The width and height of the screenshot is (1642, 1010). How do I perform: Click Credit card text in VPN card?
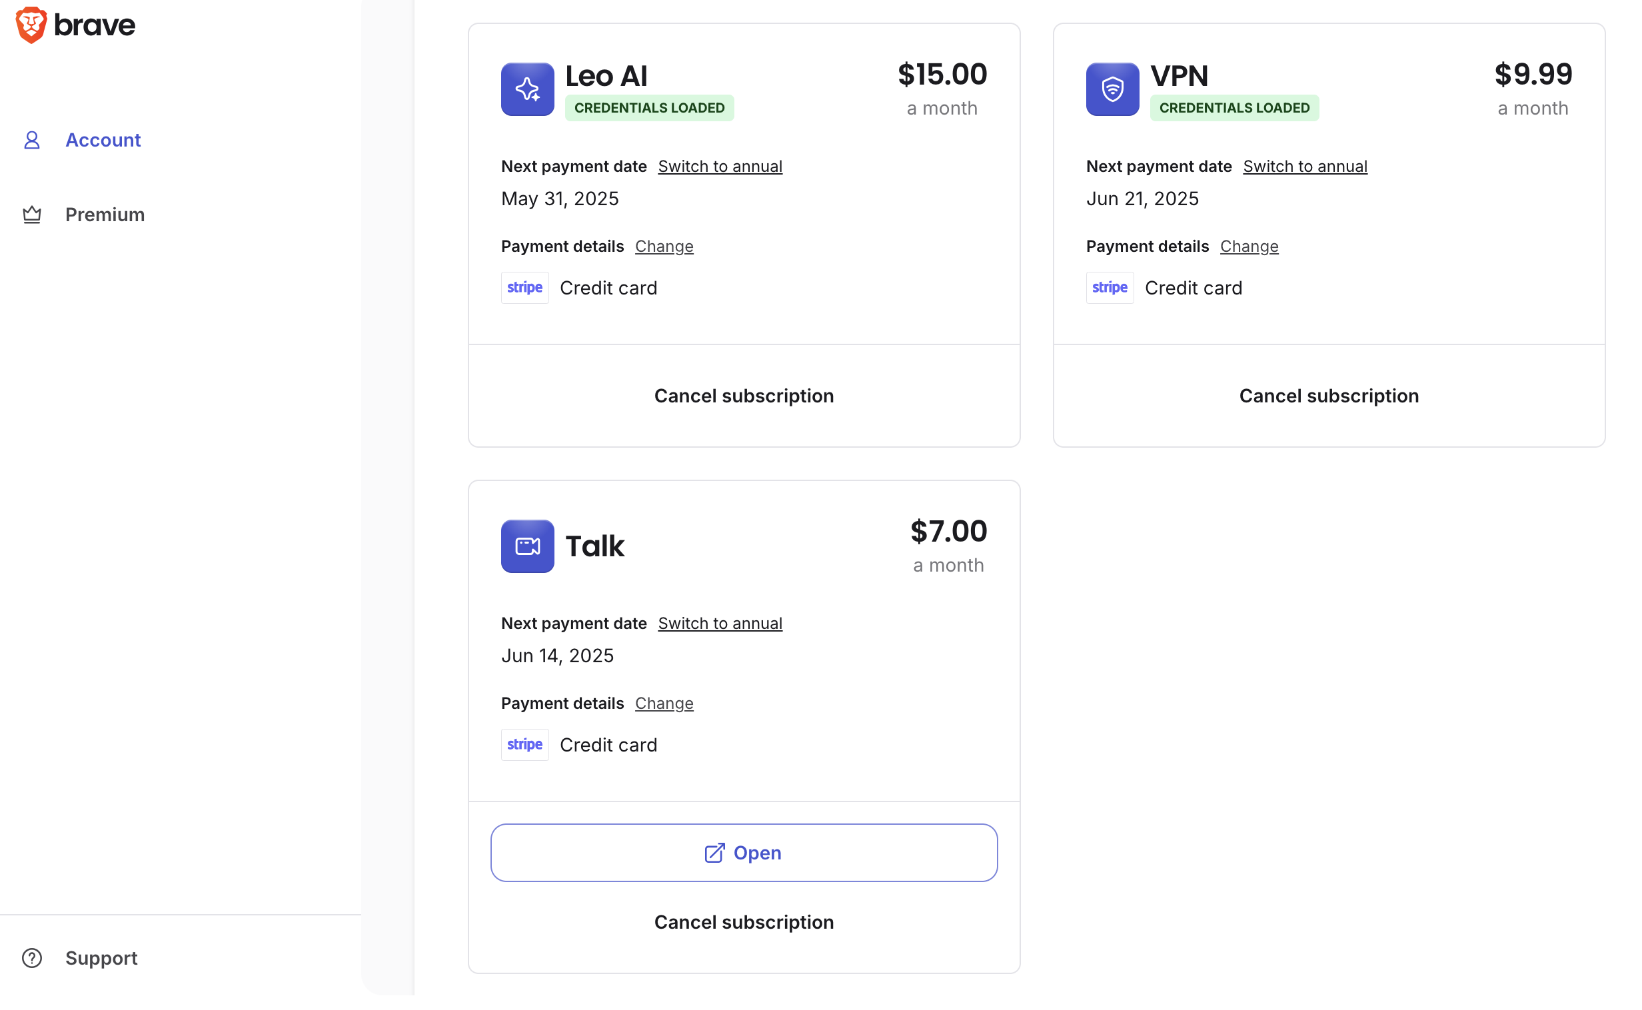(x=1194, y=288)
